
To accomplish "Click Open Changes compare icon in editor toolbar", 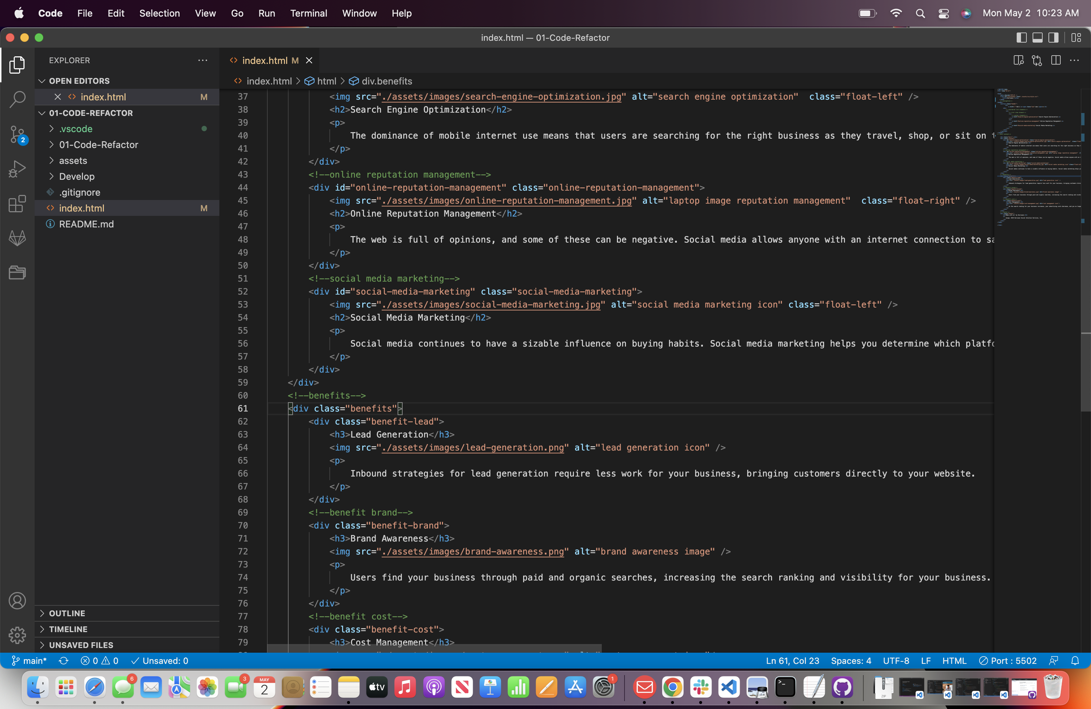I will 1037,60.
